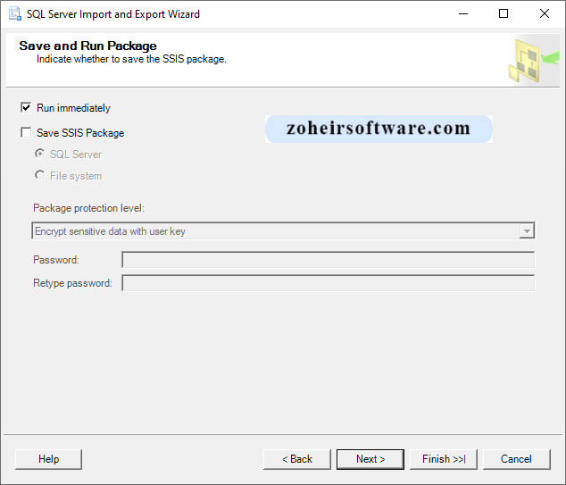Cancel the import and export wizard
The width and height of the screenshot is (566, 485).
tap(516, 459)
